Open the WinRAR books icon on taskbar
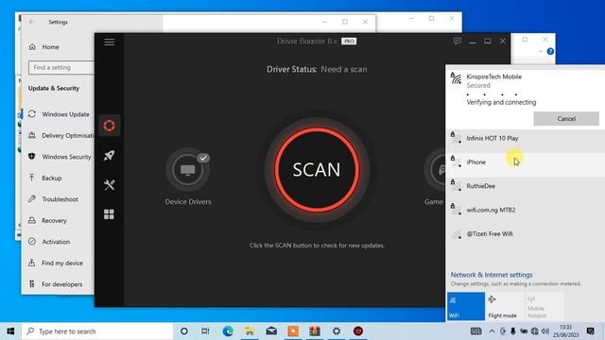The width and height of the screenshot is (605, 340). [x=315, y=331]
